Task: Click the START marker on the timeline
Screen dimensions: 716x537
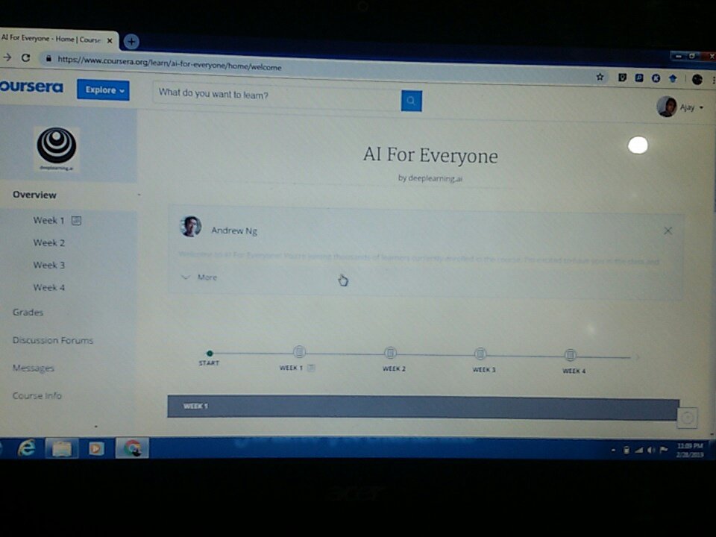Action: pos(210,353)
